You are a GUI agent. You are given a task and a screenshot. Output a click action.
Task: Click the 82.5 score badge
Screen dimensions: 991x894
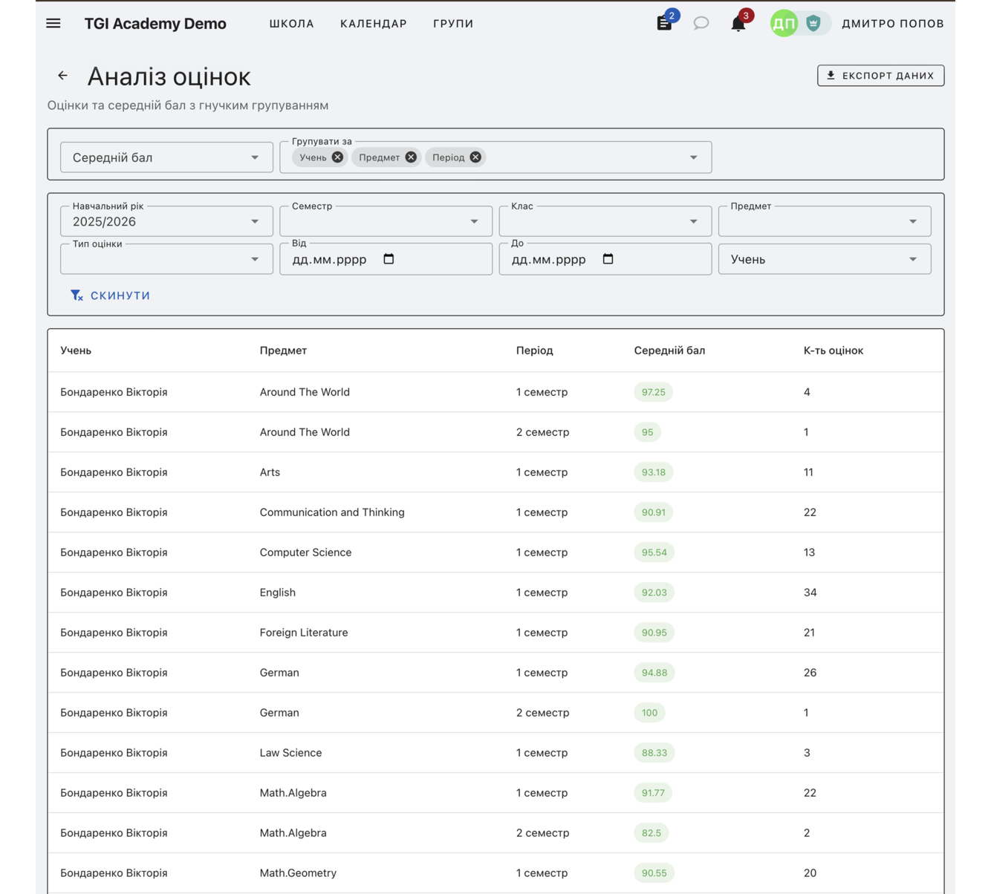[652, 833]
